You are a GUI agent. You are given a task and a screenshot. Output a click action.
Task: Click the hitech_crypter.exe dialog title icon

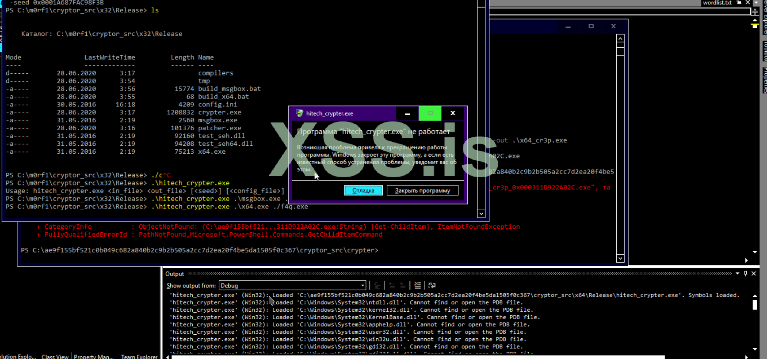299,113
